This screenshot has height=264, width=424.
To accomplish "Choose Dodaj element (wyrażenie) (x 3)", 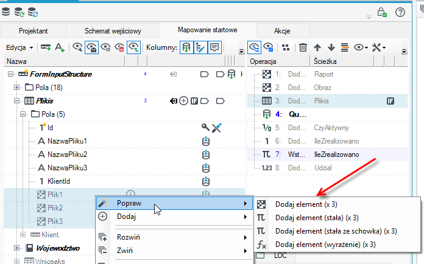I will coord(337,245).
